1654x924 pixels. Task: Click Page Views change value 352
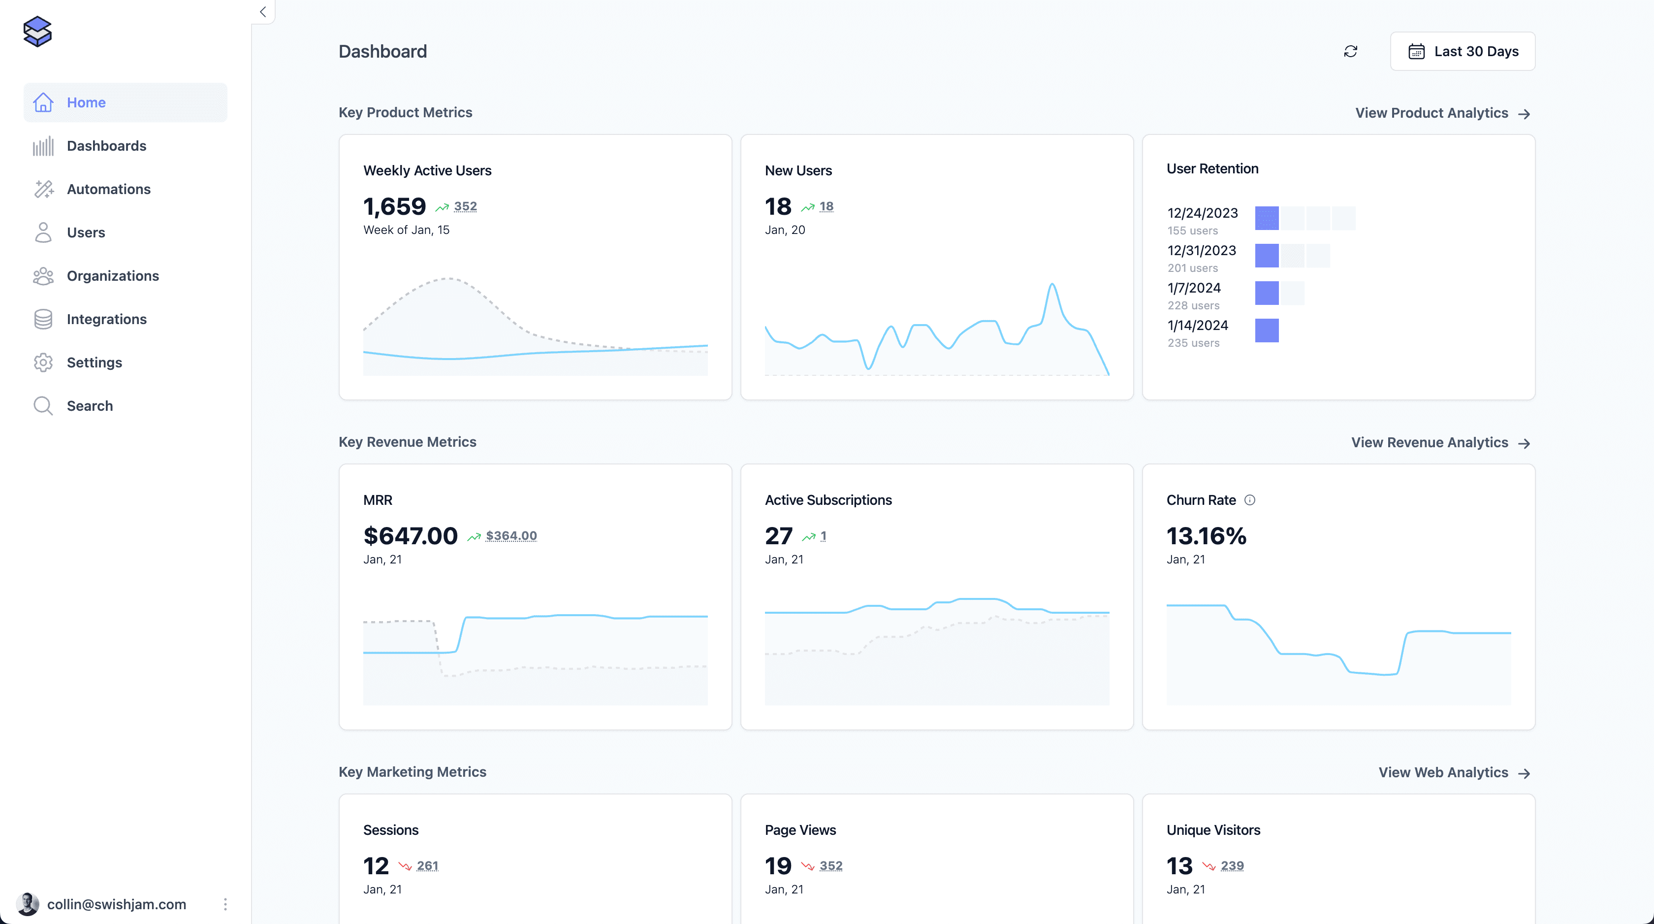tap(831, 865)
